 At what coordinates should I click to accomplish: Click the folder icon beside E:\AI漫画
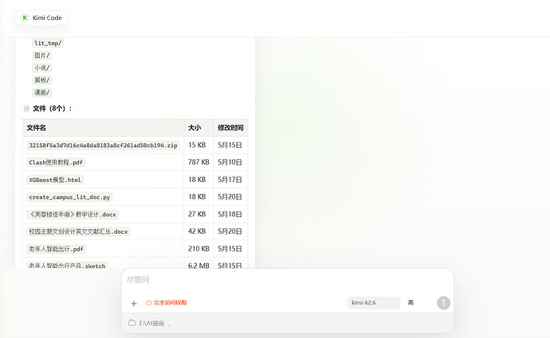pyautogui.click(x=132, y=323)
